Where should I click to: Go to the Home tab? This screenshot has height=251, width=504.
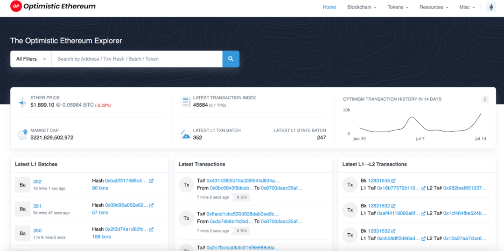[x=329, y=7]
